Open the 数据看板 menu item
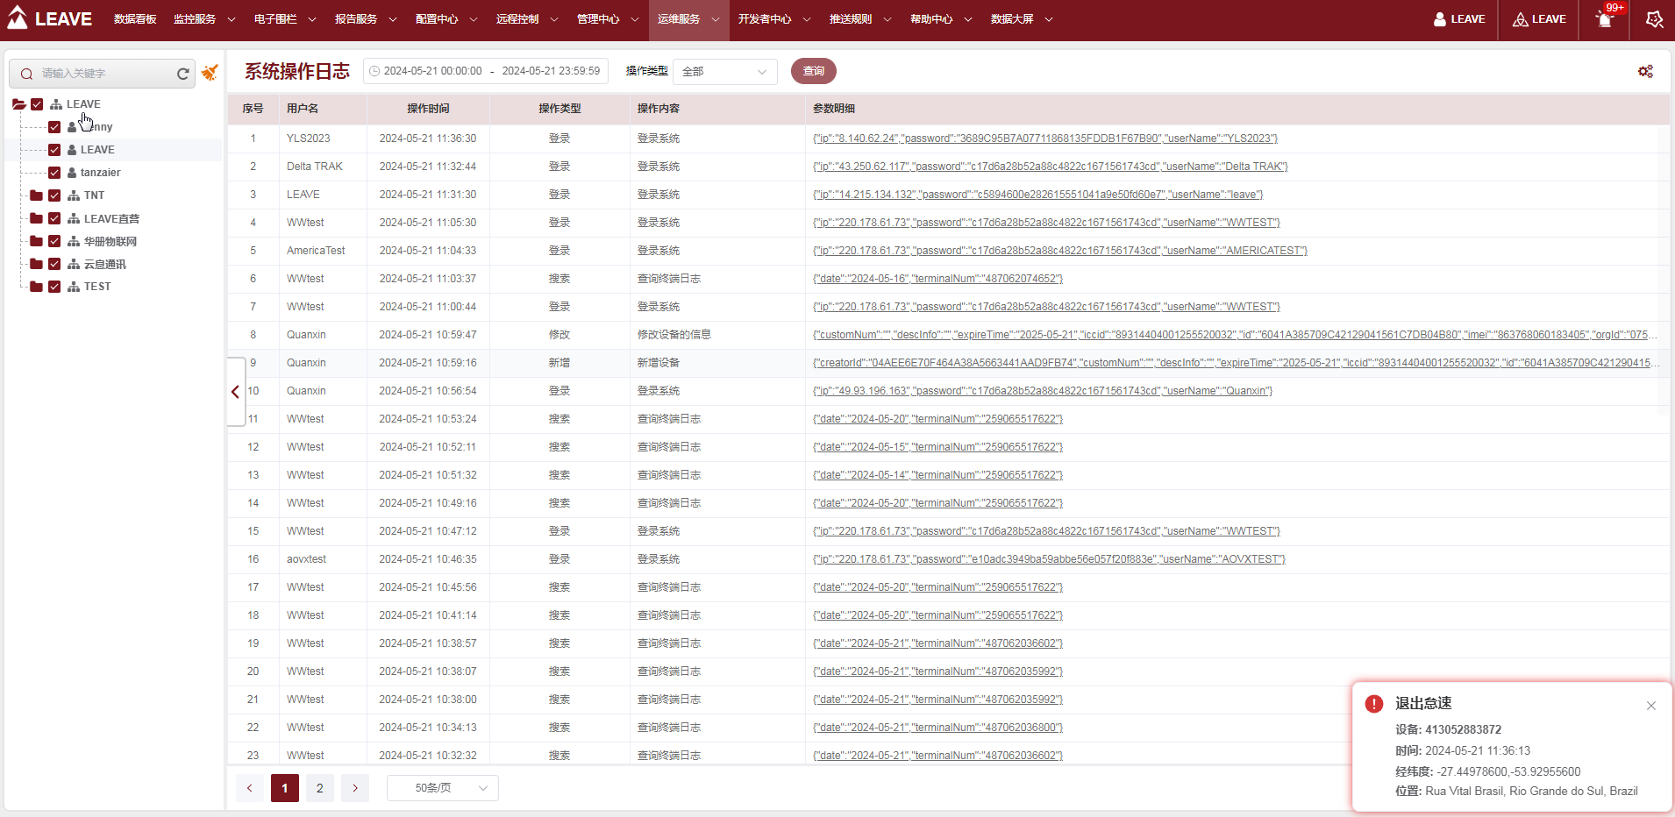This screenshot has width=1675, height=817. tap(135, 19)
